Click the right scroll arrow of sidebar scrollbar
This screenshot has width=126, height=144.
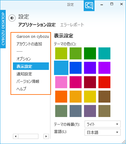[x=46, y=136]
